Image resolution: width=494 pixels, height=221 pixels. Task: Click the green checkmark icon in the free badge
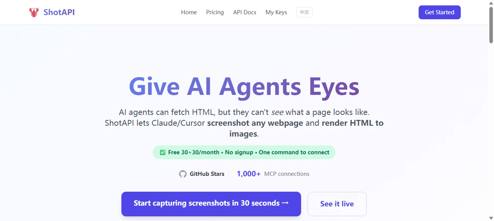point(163,152)
